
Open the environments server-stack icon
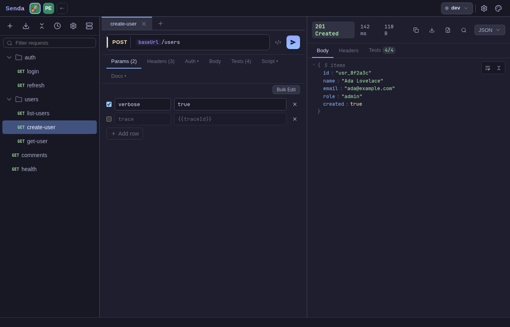(x=89, y=26)
